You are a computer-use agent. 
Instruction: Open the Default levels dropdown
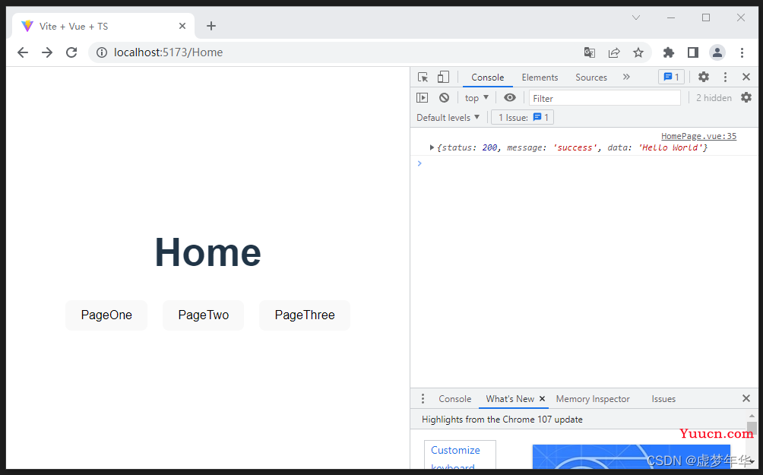point(448,118)
